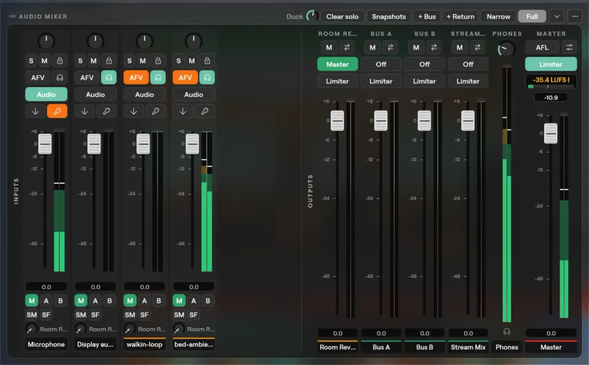Click the headphones icon under Phones meter
Image resolution: width=589 pixels, height=365 pixels.
[x=507, y=332]
